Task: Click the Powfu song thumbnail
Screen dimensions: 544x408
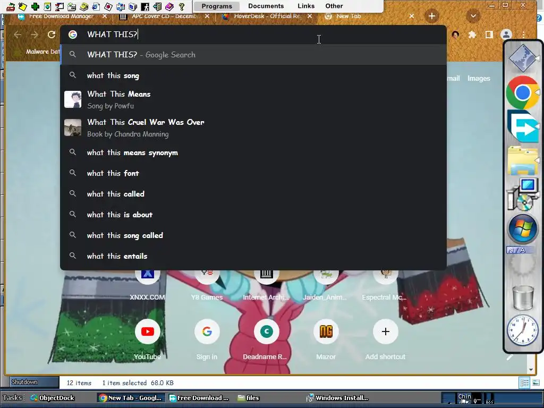Action: click(x=73, y=99)
